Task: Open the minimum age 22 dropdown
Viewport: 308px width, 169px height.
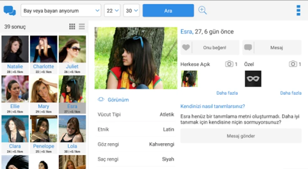Action: pos(112,11)
